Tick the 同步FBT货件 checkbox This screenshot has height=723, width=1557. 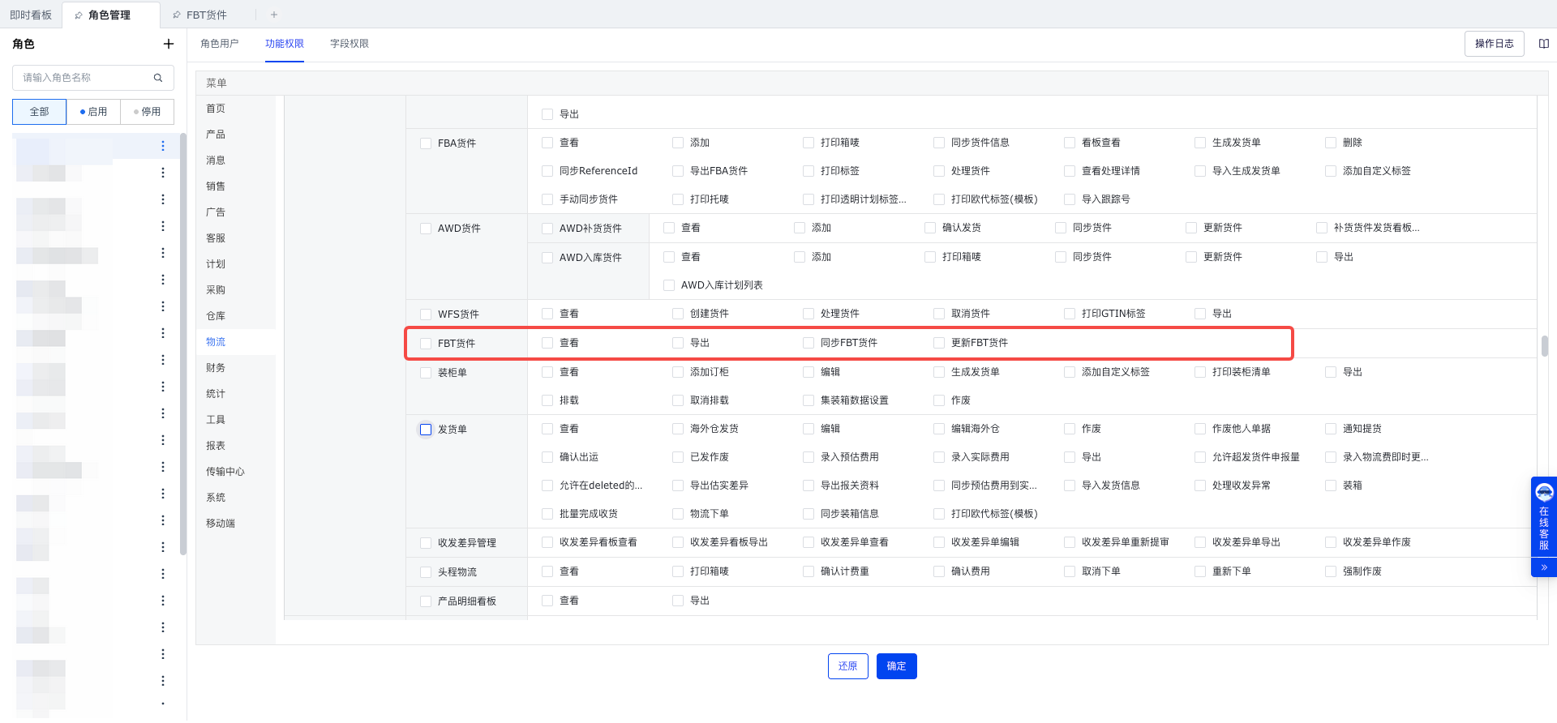[809, 343]
